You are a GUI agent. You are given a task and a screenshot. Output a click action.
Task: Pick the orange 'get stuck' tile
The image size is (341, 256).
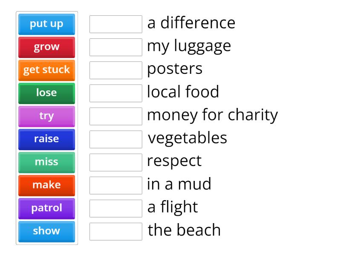pyautogui.click(x=46, y=70)
